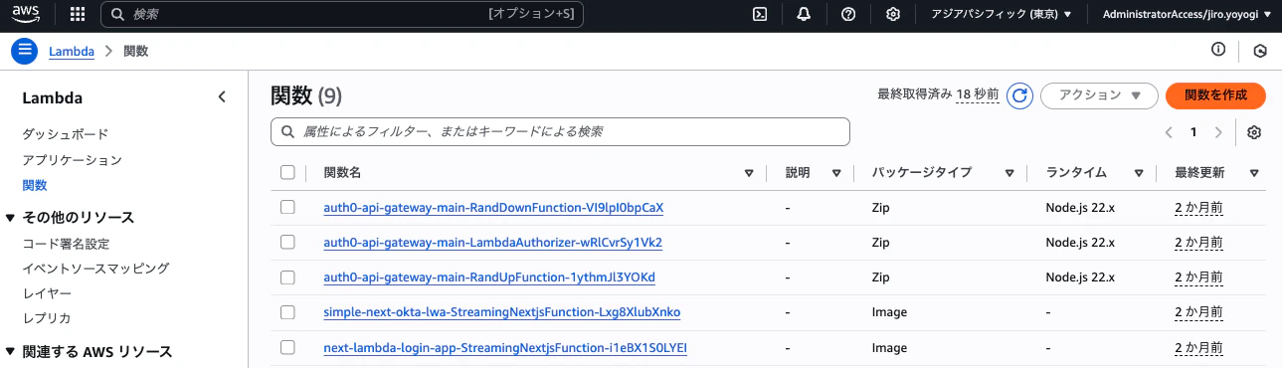Focus the function filter search field

pyautogui.click(x=560, y=132)
